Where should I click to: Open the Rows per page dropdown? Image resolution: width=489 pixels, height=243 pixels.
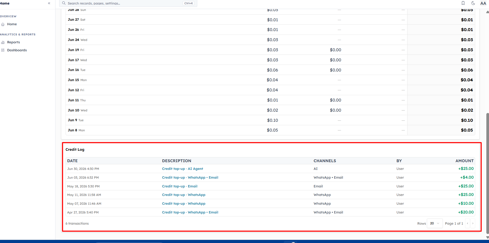[x=435, y=223]
